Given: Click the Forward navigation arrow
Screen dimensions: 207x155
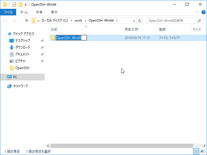Looking at the screenshot, I should tap(14, 21).
